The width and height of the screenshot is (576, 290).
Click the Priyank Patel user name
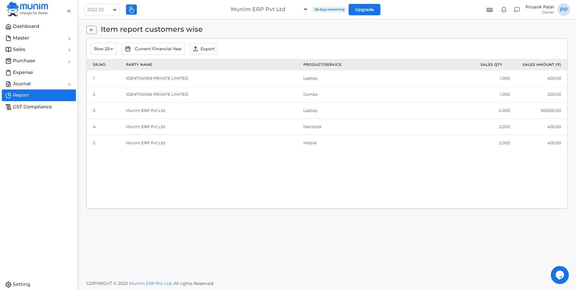[x=540, y=7]
